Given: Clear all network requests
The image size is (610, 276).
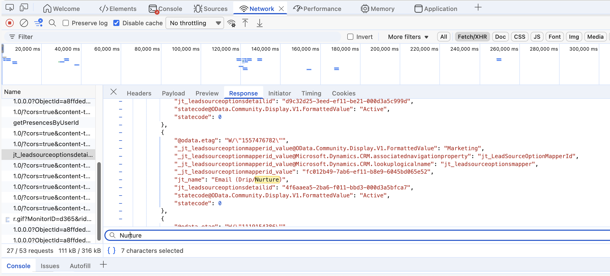Looking at the screenshot, I should point(24,23).
